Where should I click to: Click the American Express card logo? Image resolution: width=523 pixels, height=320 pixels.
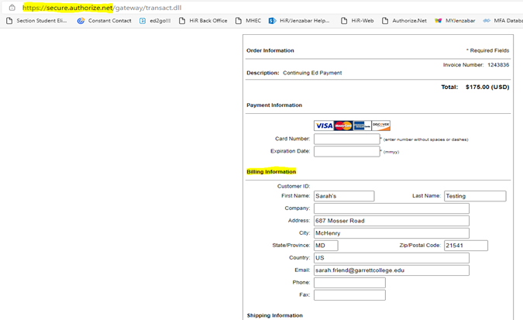pos(362,126)
